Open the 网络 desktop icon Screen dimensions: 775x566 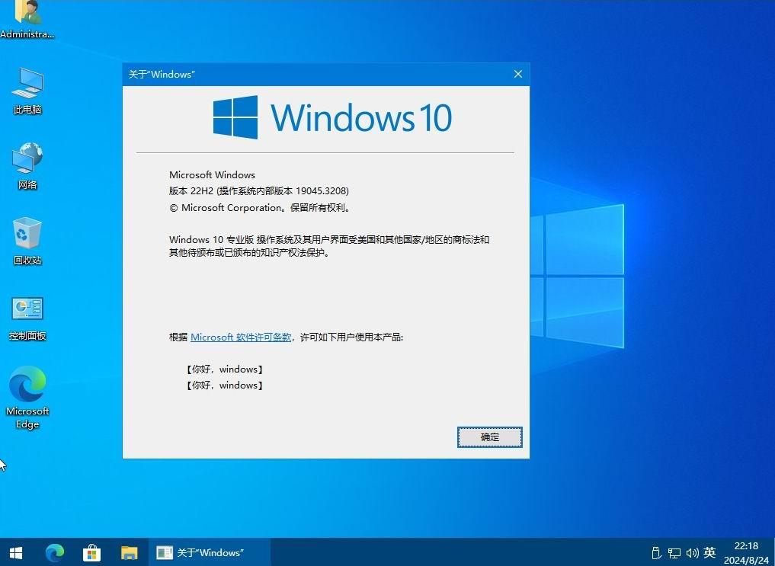point(27,164)
